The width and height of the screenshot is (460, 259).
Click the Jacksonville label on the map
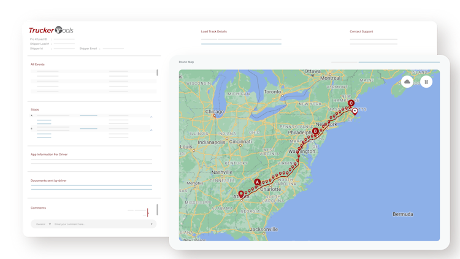click(x=264, y=229)
